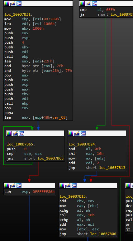Select the line lea eax, [esp+48h+var_C8]

point(36,117)
